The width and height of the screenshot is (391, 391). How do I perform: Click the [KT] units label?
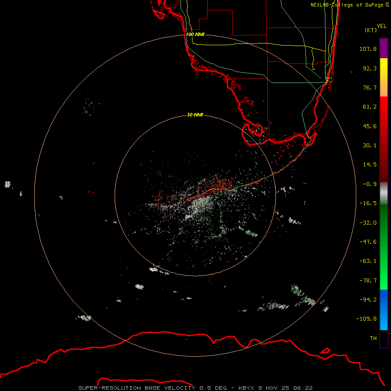click(371, 30)
